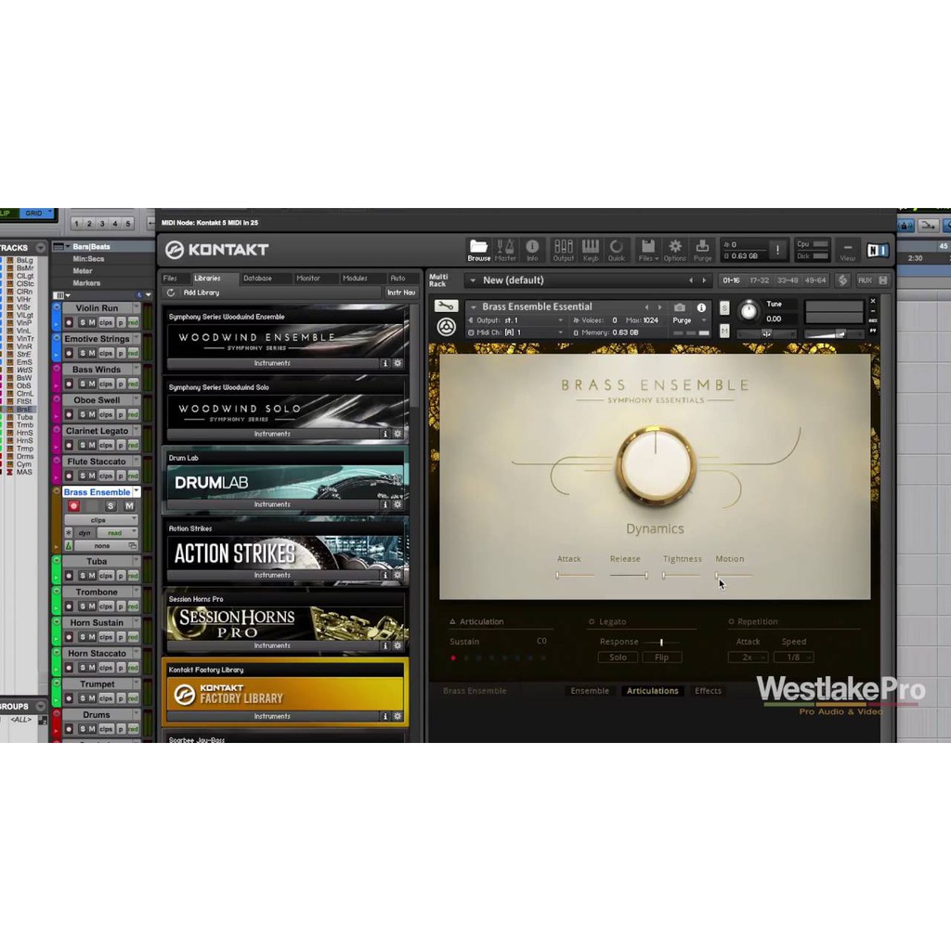Open the Brass Ensemble clips view selector

pos(100,520)
